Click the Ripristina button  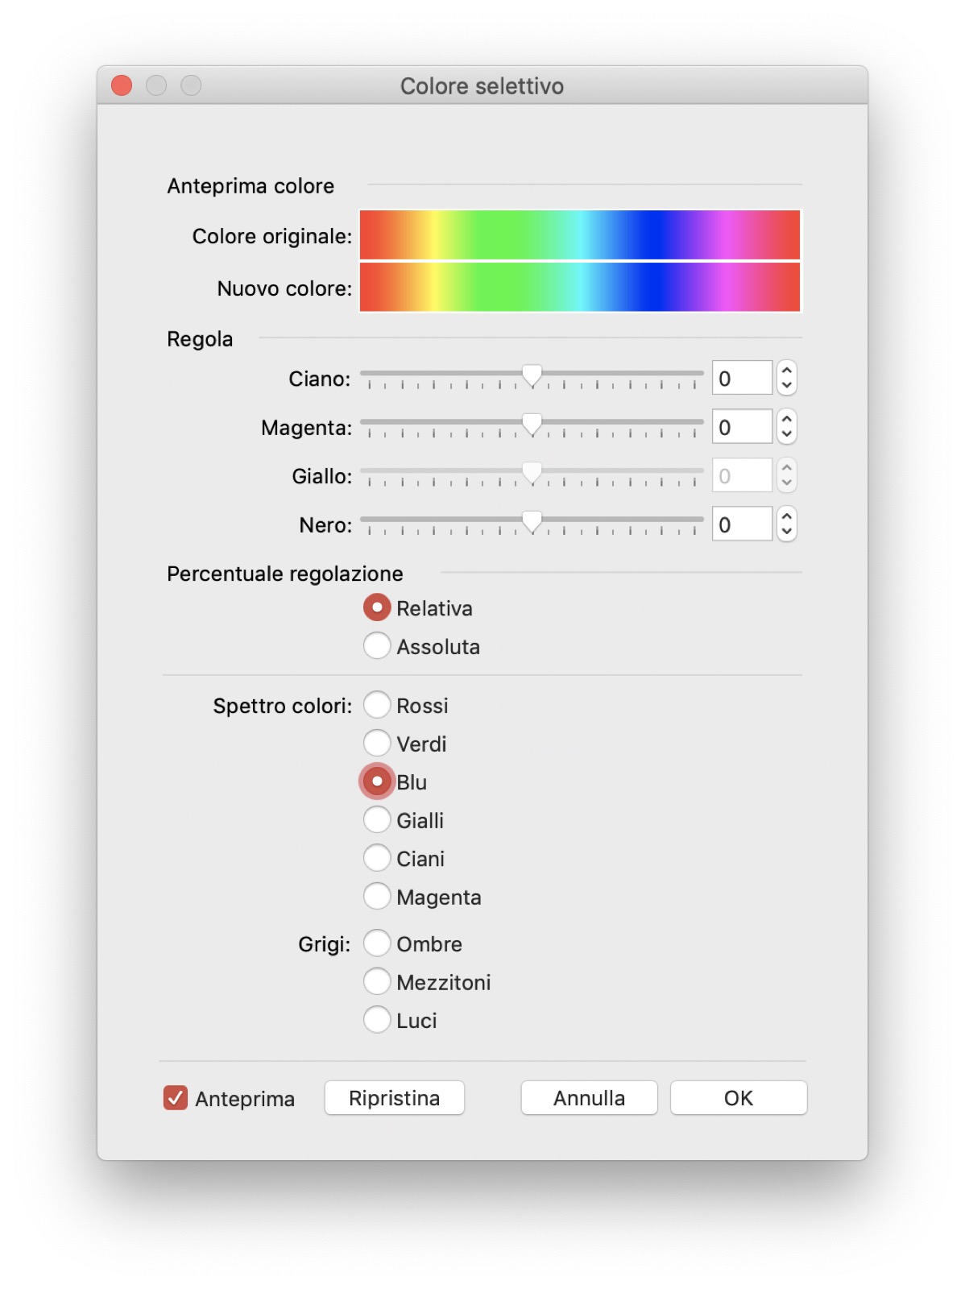pyautogui.click(x=394, y=1098)
